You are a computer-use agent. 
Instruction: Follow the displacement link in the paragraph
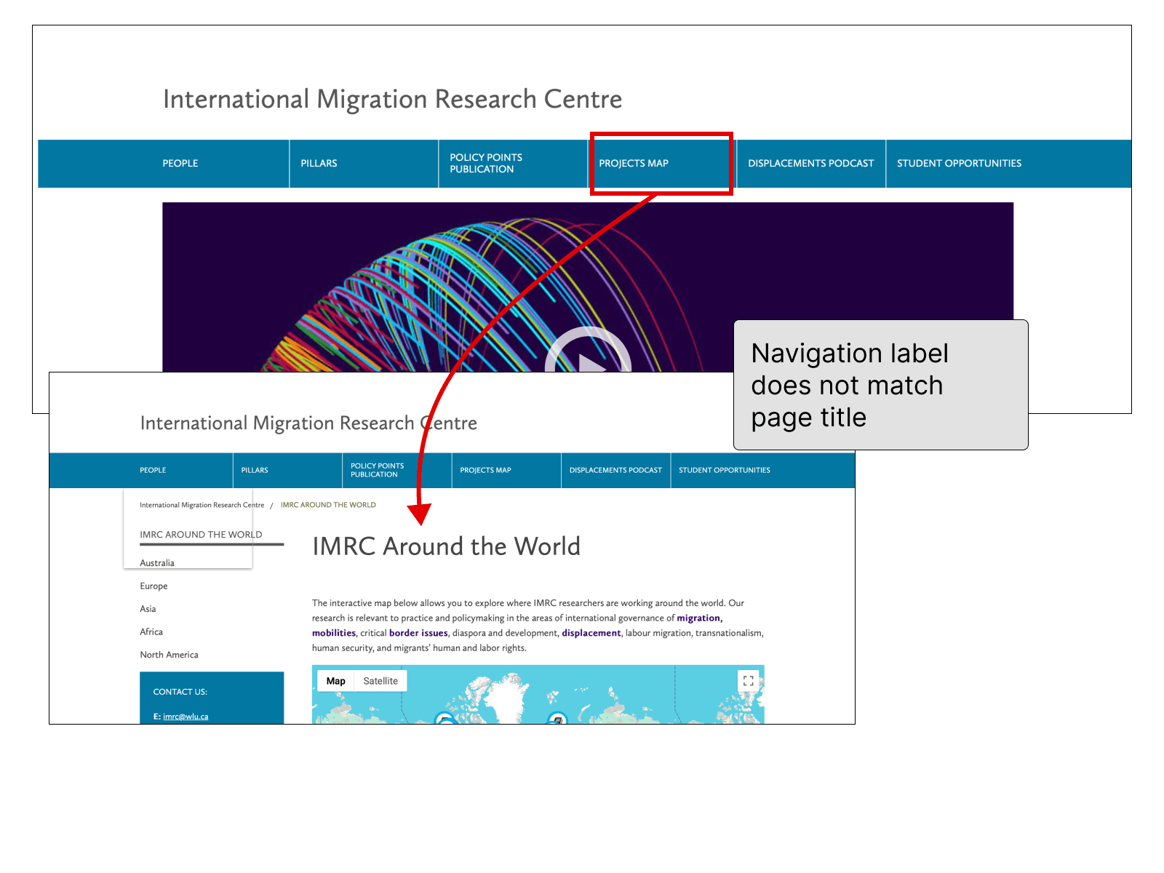click(591, 633)
